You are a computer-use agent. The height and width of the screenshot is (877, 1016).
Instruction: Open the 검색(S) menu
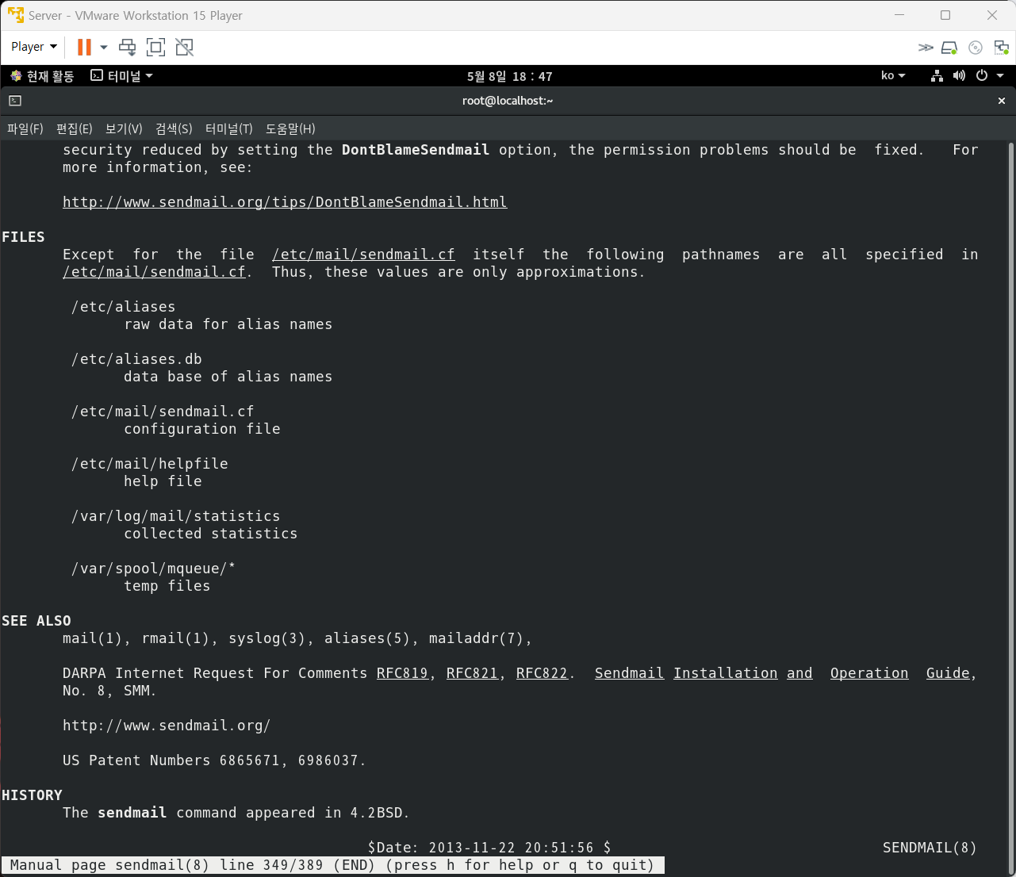(174, 128)
